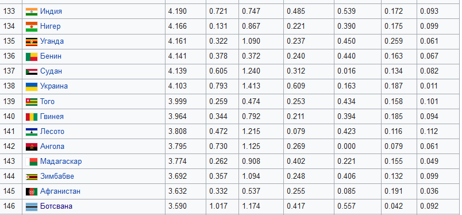Follow the Лесото link
Screen dimensions: 462x215
click(x=52, y=132)
